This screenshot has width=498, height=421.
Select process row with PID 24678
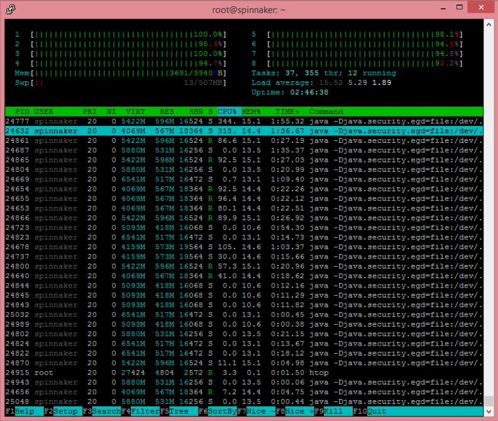coord(244,247)
